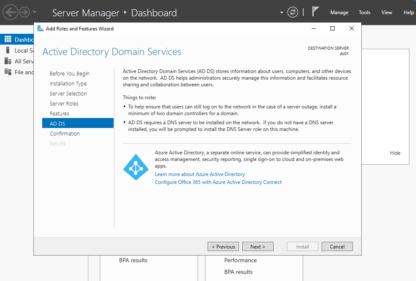Click the wizard title bar icon

click(41, 29)
